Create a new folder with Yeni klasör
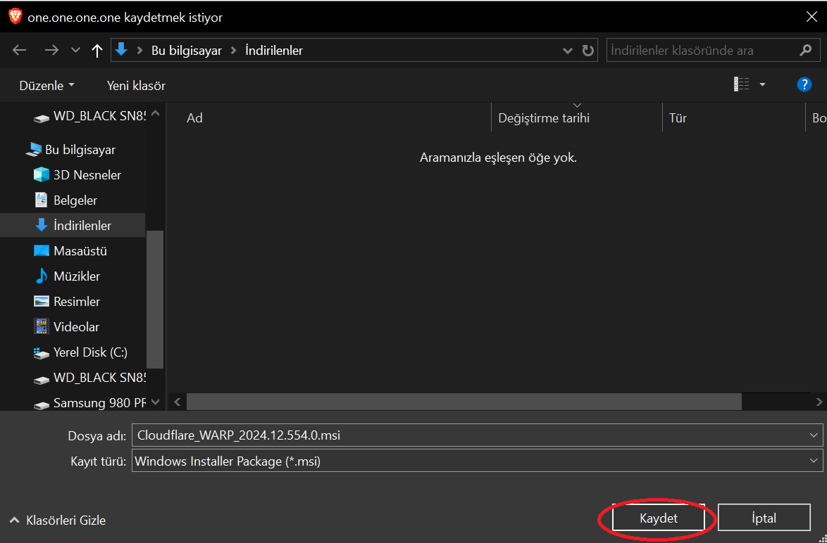Image resolution: width=827 pixels, height=543 pixels. pos(136,85)
